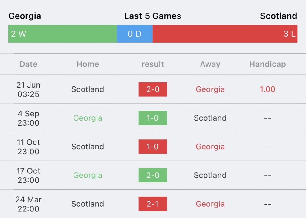Viewport: 306px width, 218px height.
Task: Tap the 11 Oct 1-0 red score
Action: point(153,147)
